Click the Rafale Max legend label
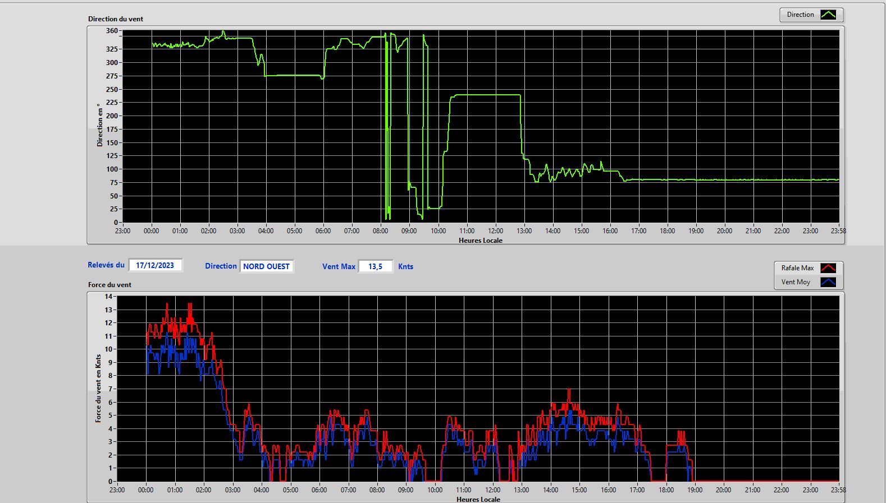 pos(797,268)
